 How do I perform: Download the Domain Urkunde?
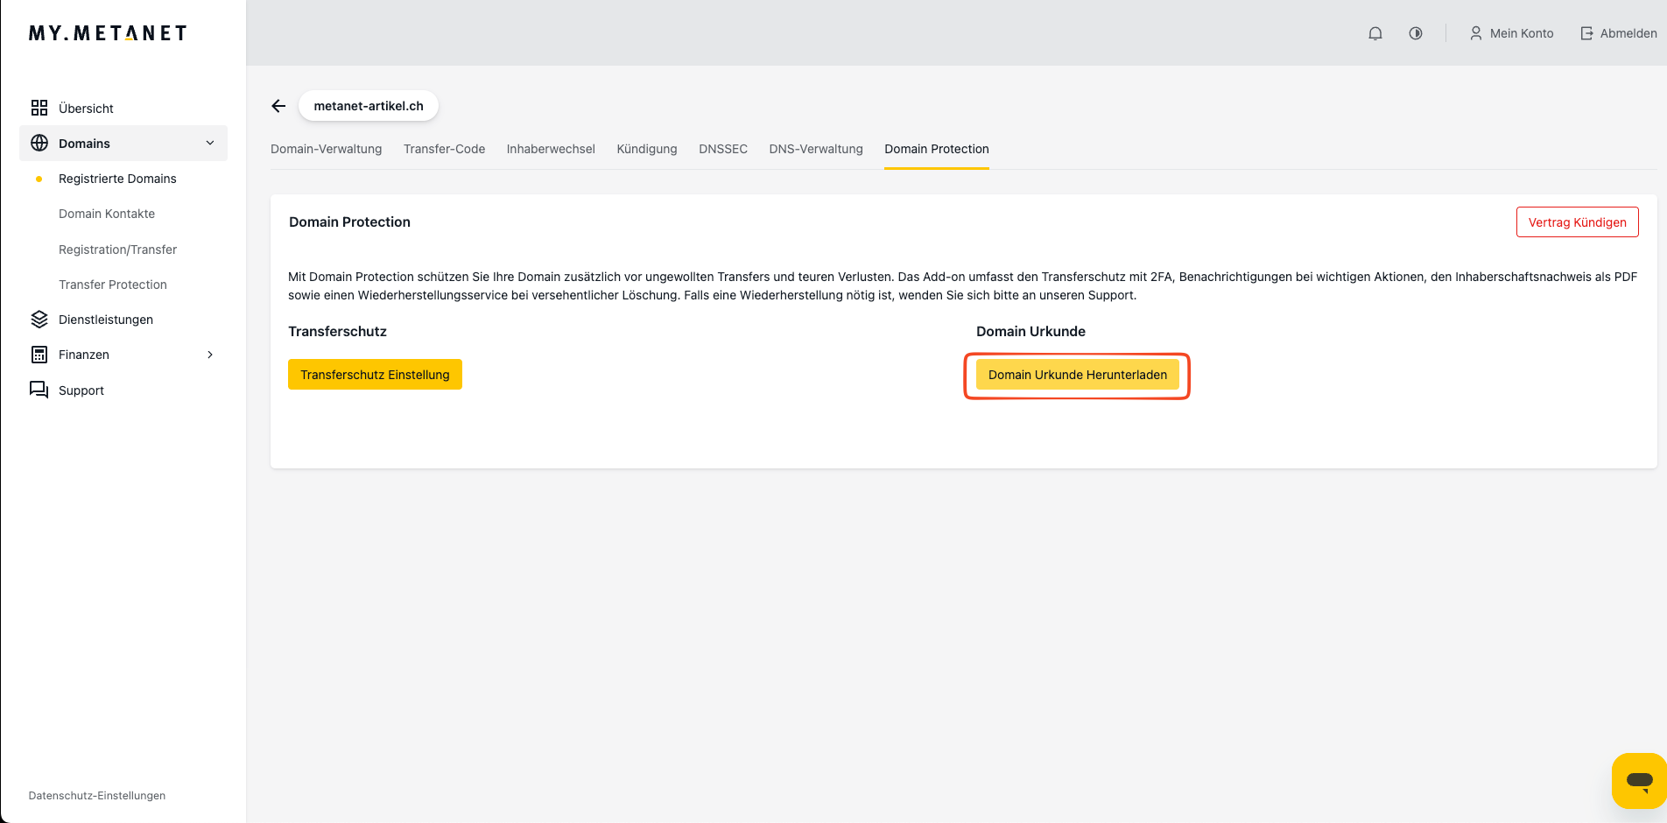point(1078,375)
